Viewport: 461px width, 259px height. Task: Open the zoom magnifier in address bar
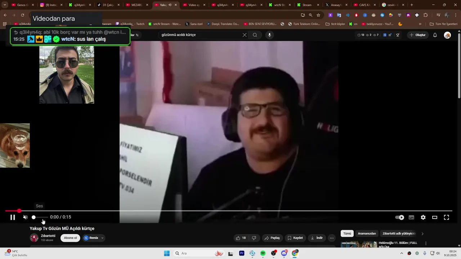pos(310,15)
